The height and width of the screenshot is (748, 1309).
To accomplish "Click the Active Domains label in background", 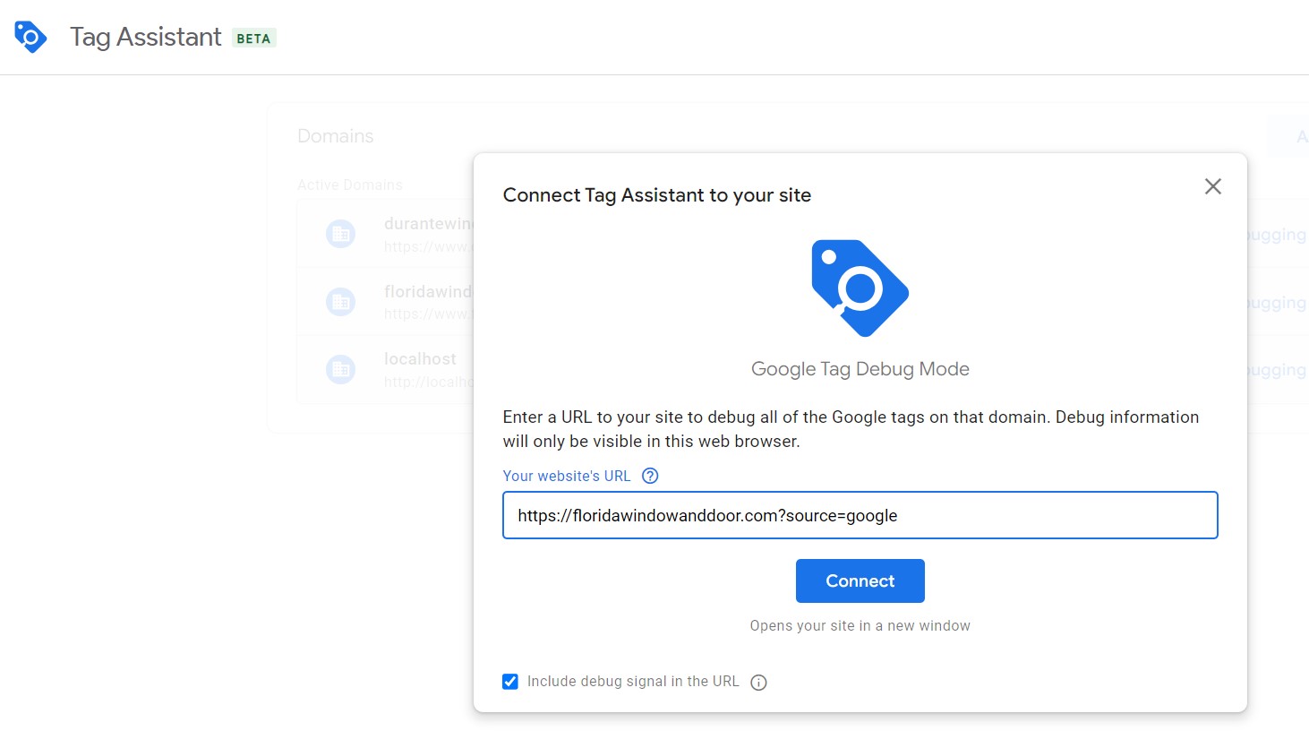I will pos(350,185).
